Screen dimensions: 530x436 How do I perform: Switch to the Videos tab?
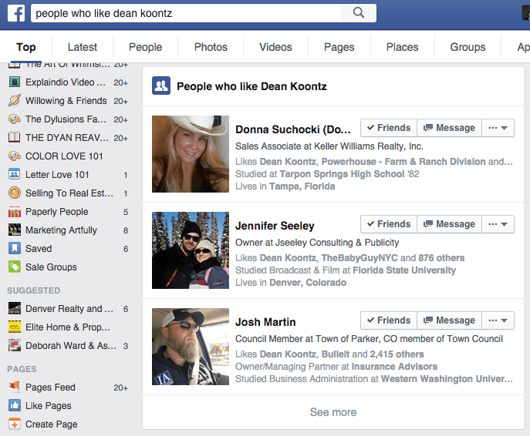point(275,47)
